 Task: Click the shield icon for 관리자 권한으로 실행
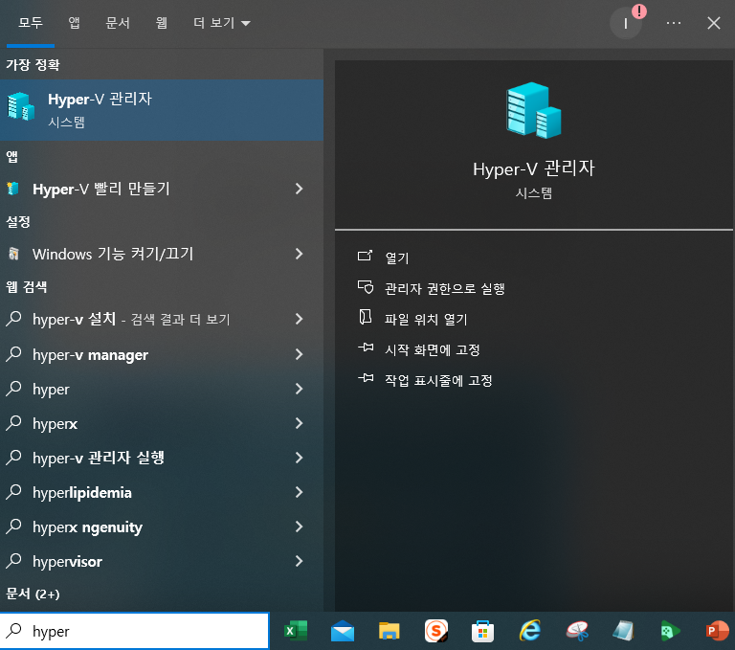(x=366, y=287)
